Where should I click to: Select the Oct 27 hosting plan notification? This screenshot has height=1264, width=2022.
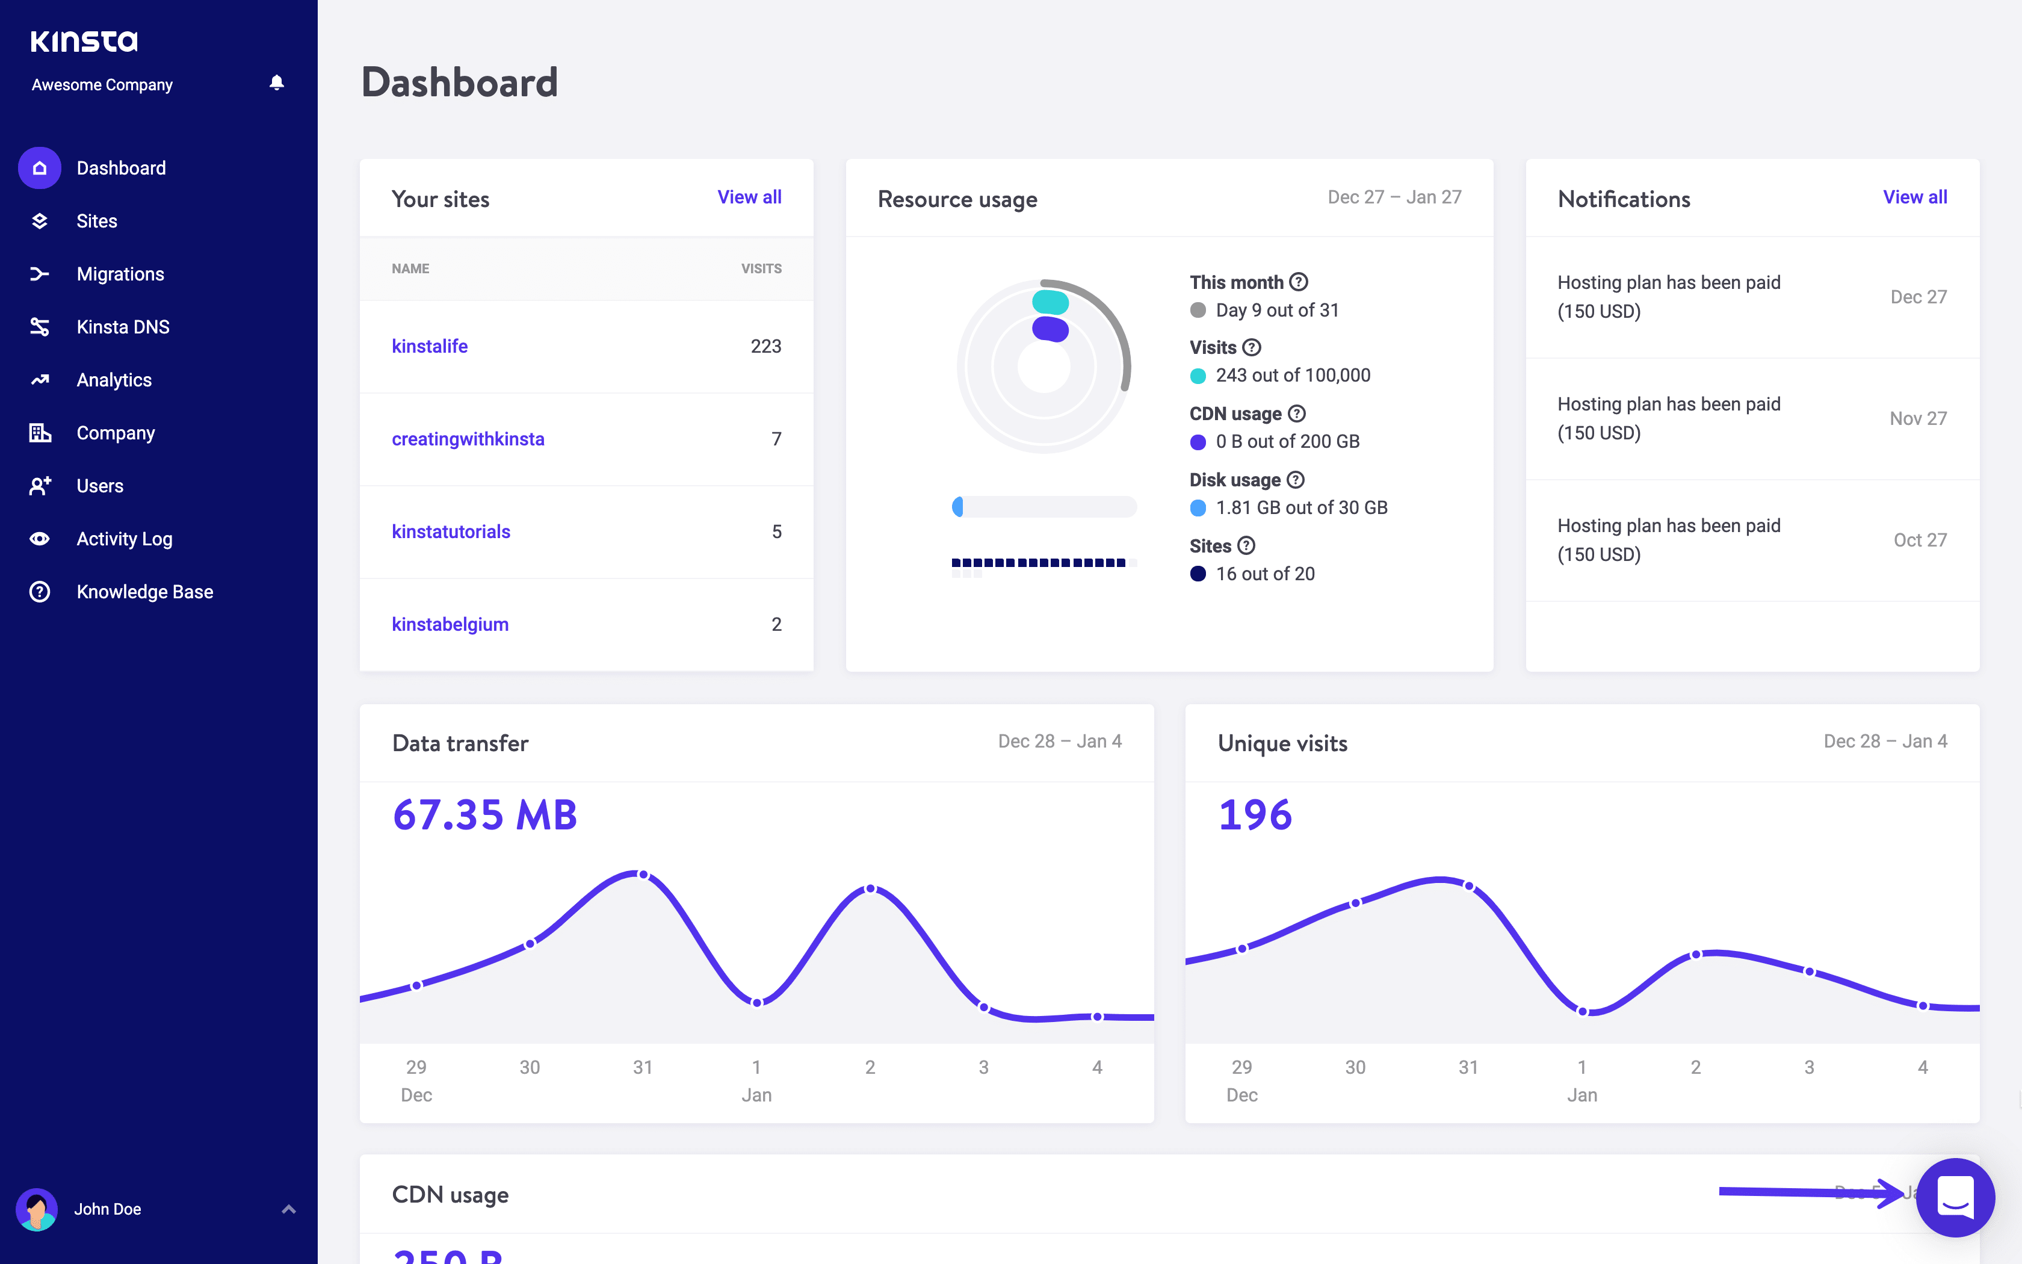point(1752,540)
